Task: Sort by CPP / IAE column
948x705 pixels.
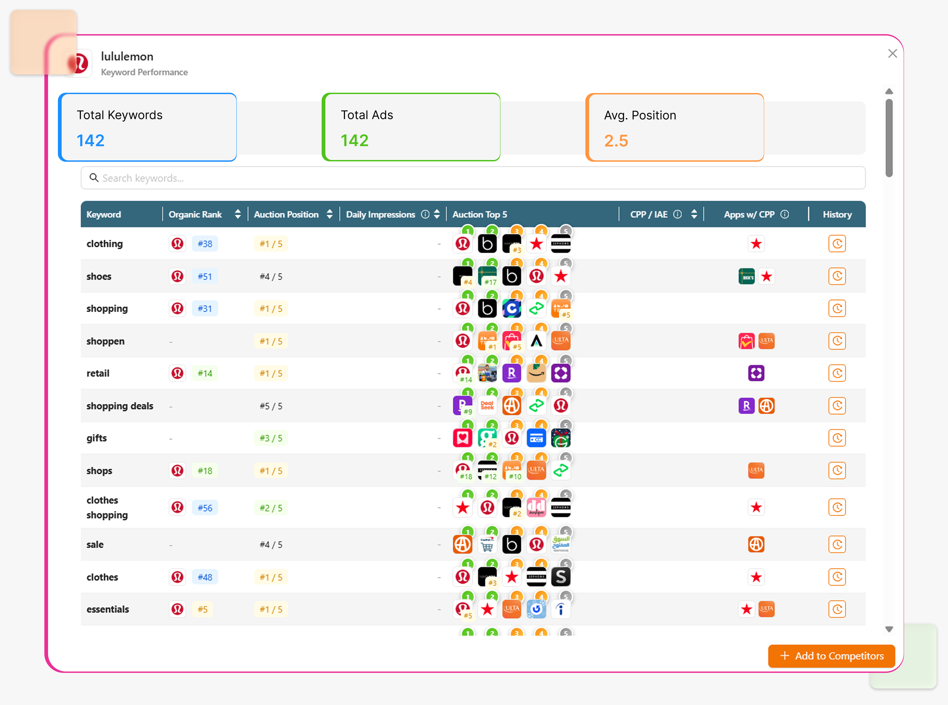Action: point(694,214)
